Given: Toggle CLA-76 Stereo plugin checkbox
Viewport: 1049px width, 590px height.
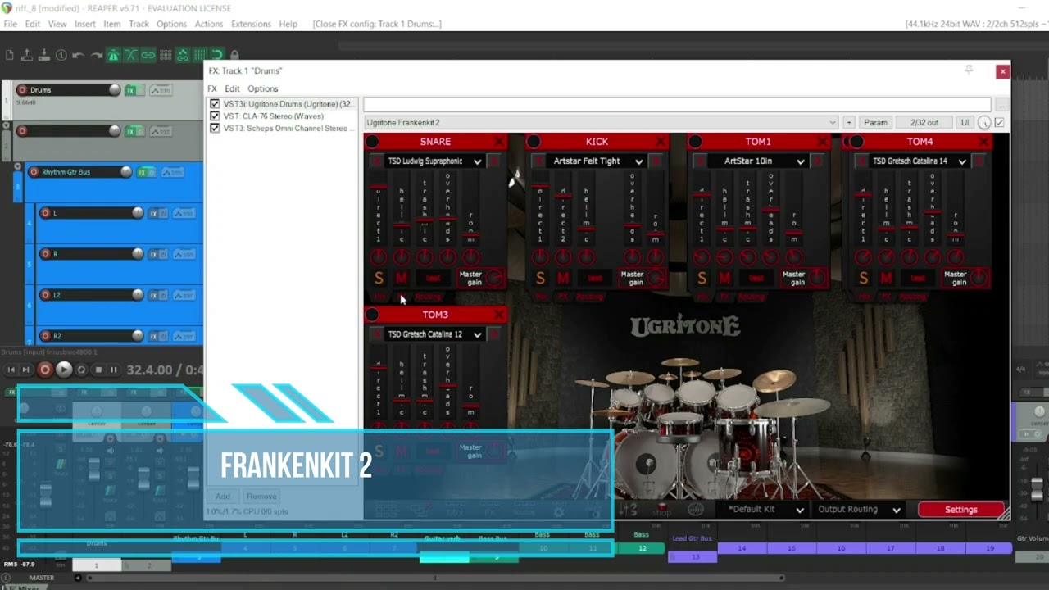Looking at the screenshot, I should pyautogui.click(x=215, y=116).
